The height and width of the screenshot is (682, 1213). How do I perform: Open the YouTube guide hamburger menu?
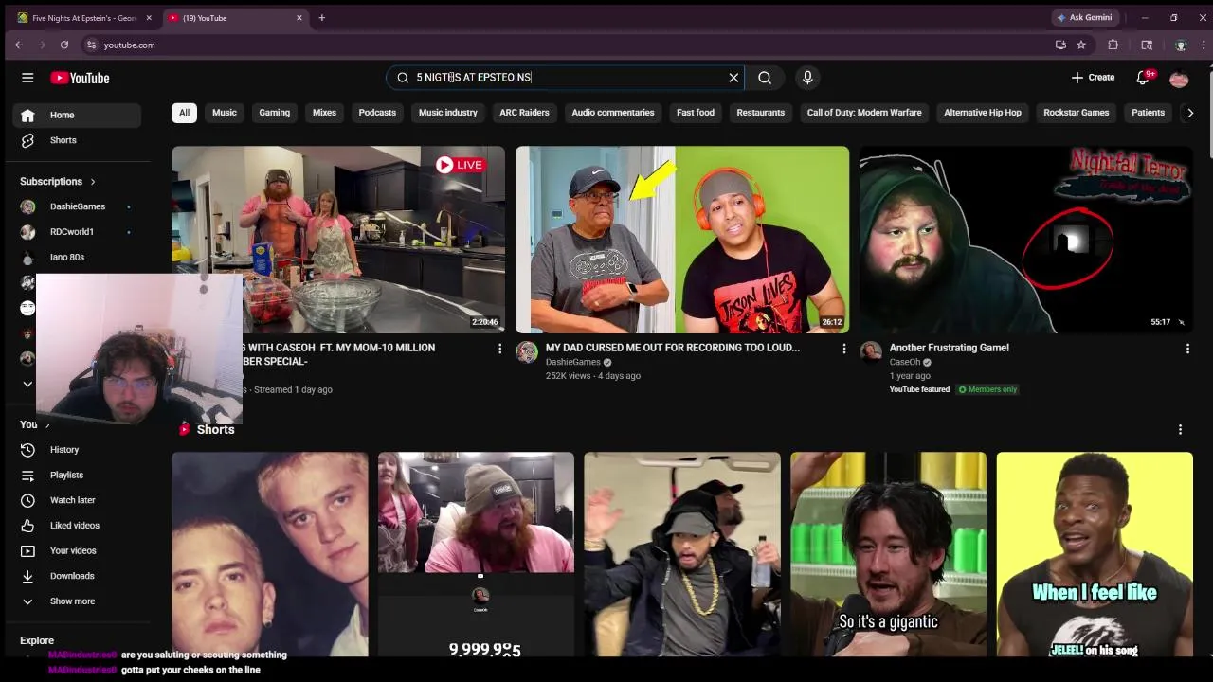(27, 78)
